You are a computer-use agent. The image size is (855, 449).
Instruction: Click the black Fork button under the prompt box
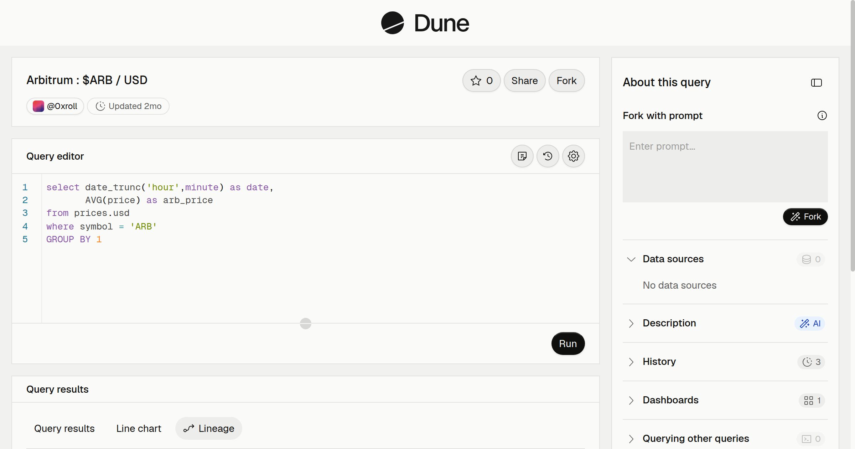805,217
